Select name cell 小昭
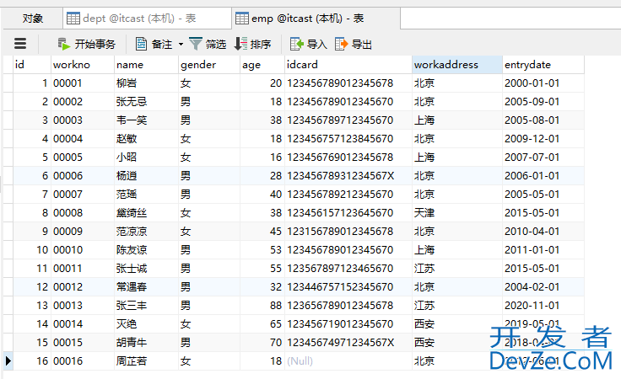 click(147, 157)
